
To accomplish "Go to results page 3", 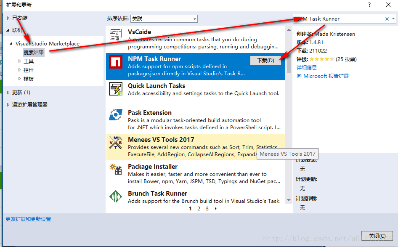I will tap(207, 209).
